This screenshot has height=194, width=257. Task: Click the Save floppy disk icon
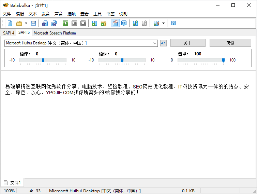[33, 23]
